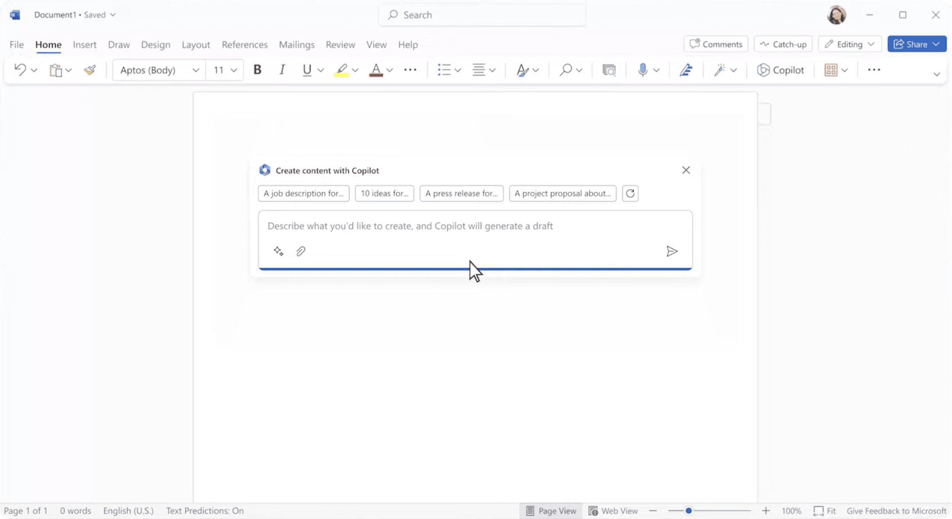Adjust the zoom slider
The image size is (952, 519).
(688, 510)
